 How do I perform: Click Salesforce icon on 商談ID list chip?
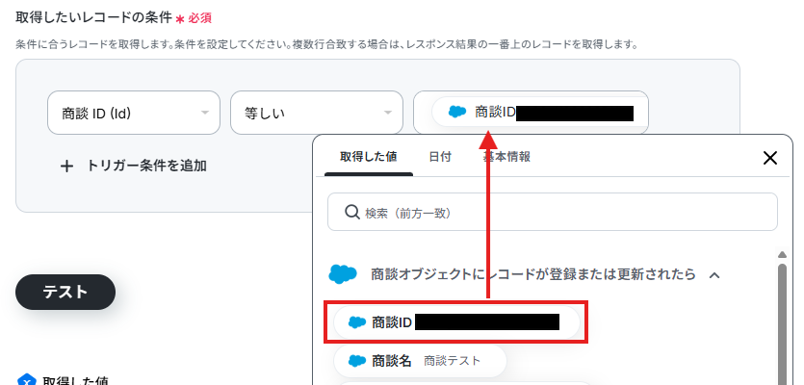point(357,322)
